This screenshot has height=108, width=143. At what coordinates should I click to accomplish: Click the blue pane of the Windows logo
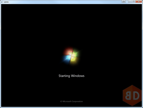pos(66,59)
